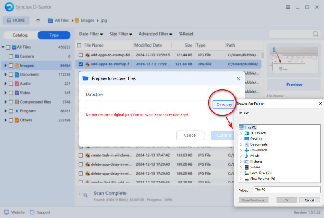Click the Support headset icon
The width and height of the screenshot is (324, 218).
point(33,212)
